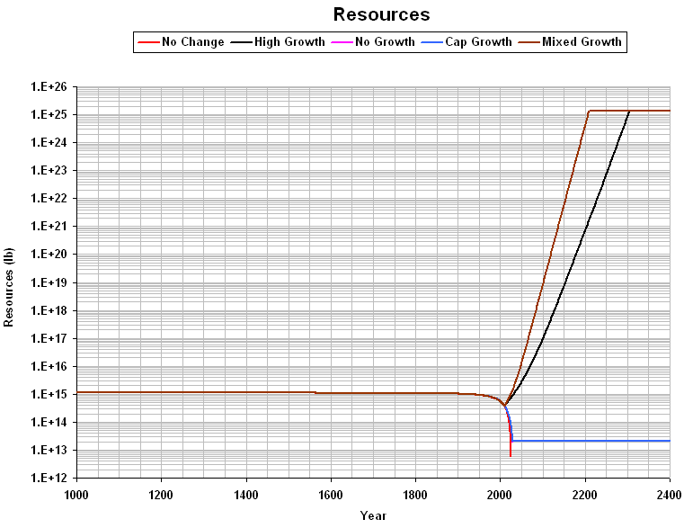Click the "Mixed Growth" legend label
Image resolution: width=684 pixels, height=528 pixels.
581,41
